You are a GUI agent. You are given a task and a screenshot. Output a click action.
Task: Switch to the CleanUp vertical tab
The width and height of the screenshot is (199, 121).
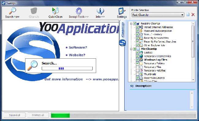[122, 29]
